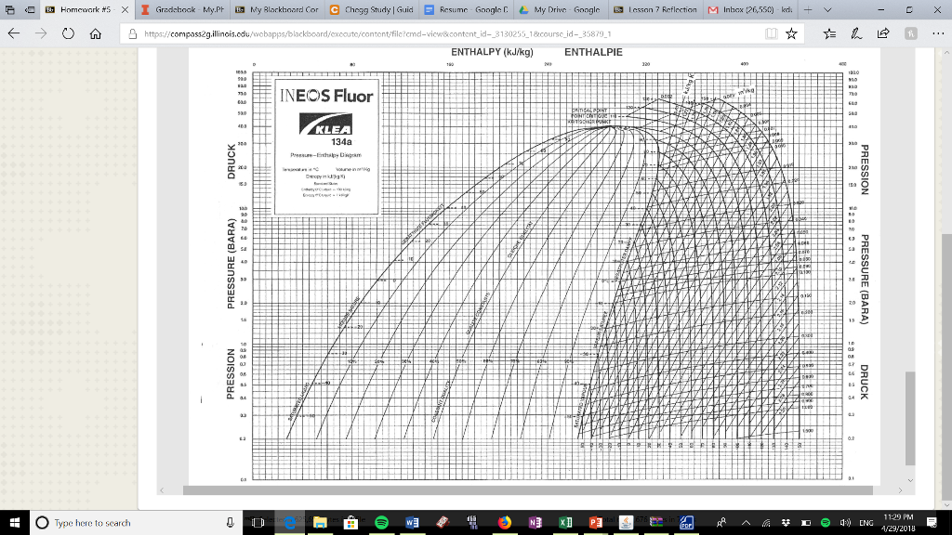Open Firefox from the taskbar
952x535 pixels.
point(504,523)
